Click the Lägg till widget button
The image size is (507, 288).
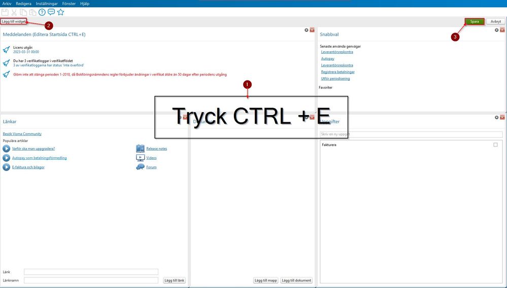point(14,22)
